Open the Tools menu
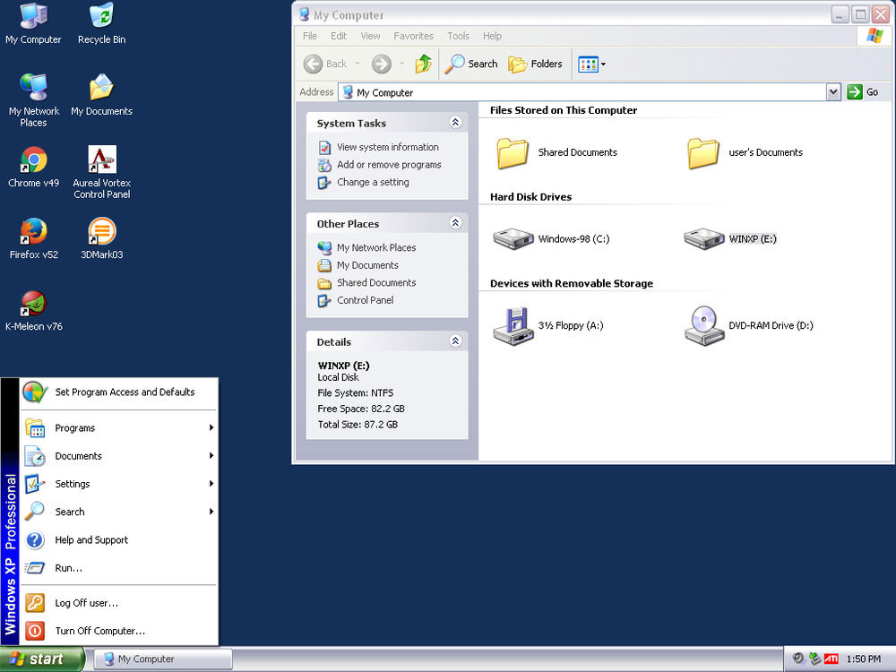This screenshot has width=896, height=672. (x=458, y=36)
